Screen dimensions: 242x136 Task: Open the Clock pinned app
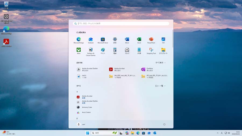(x=127, y=51)
